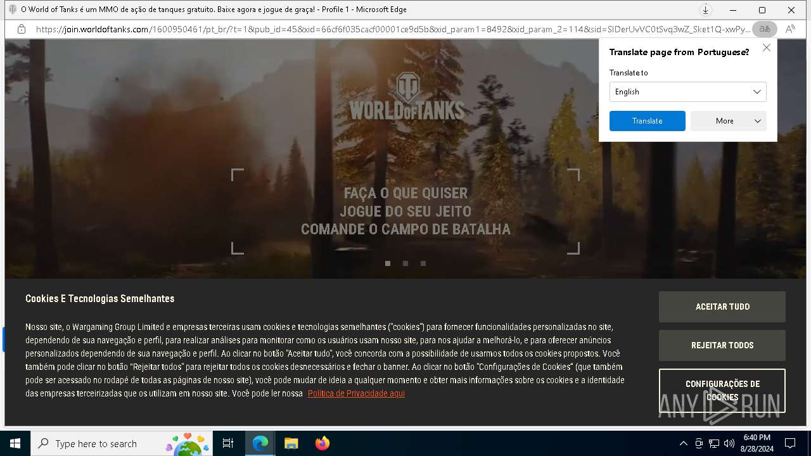Open the volume speaker icon
Viewport: 811px width, 456px height.
pyautogui.click(x=729, y=443)
